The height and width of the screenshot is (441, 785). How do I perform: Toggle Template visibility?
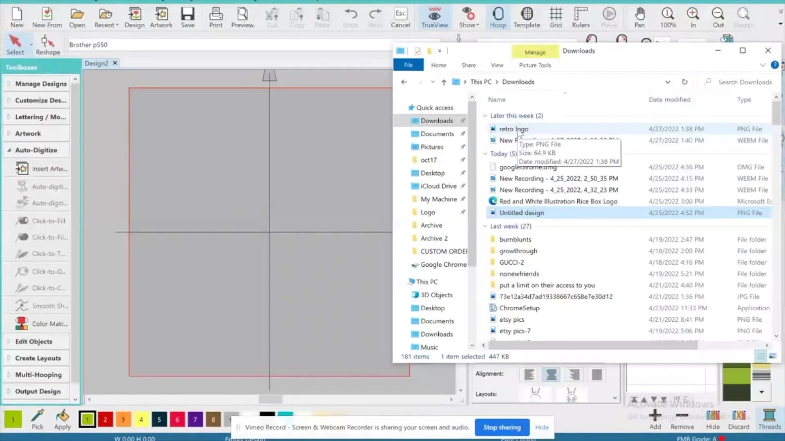coord(527,18)
